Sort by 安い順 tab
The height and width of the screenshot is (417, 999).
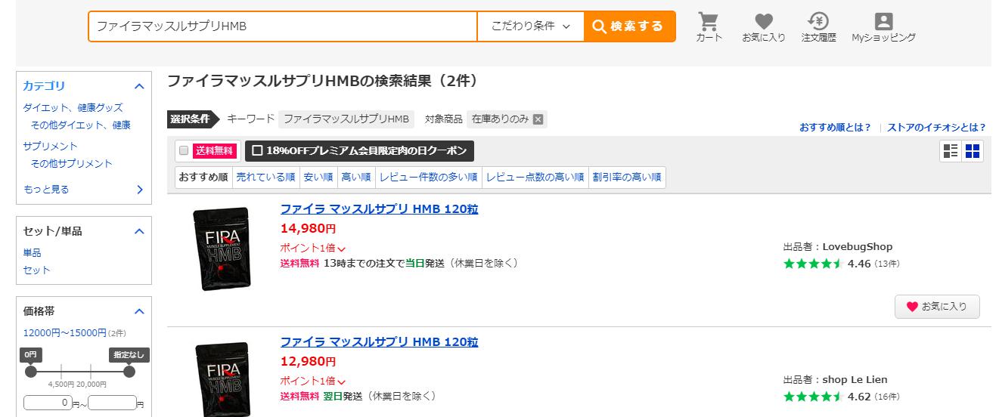[318, 178]
